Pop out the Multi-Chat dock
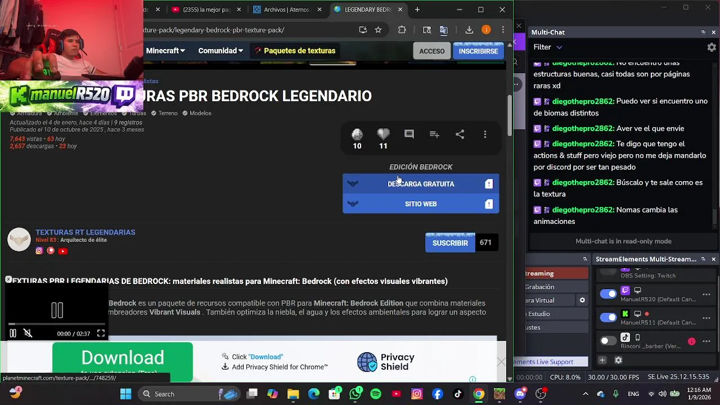 click(703, 32)
